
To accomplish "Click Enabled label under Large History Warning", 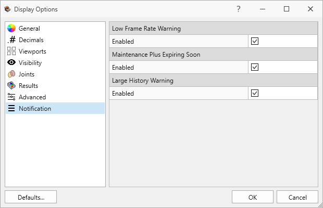I will pos(123,93).
